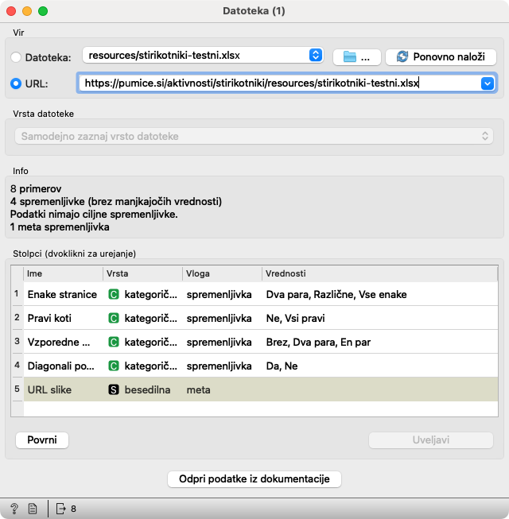Select the Vloga cell of Vzporedne row
The width and height of the screenshot is (509, 519).
click(220, 343)
